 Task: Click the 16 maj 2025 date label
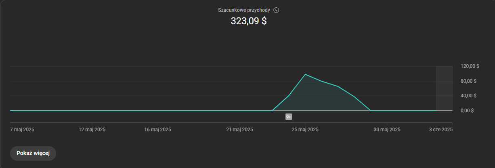coord(158,130)
